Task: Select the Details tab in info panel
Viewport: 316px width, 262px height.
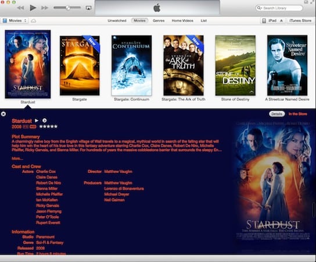Action: (x=276, y=114)
